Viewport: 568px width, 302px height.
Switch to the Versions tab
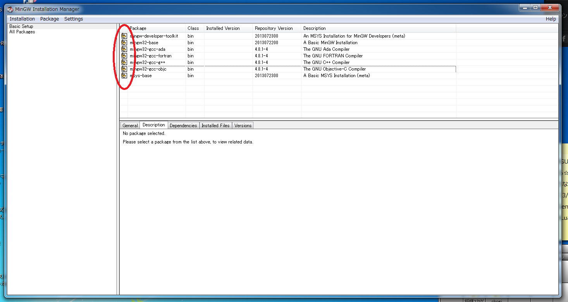pyautogui.click(x=243, y=126)
